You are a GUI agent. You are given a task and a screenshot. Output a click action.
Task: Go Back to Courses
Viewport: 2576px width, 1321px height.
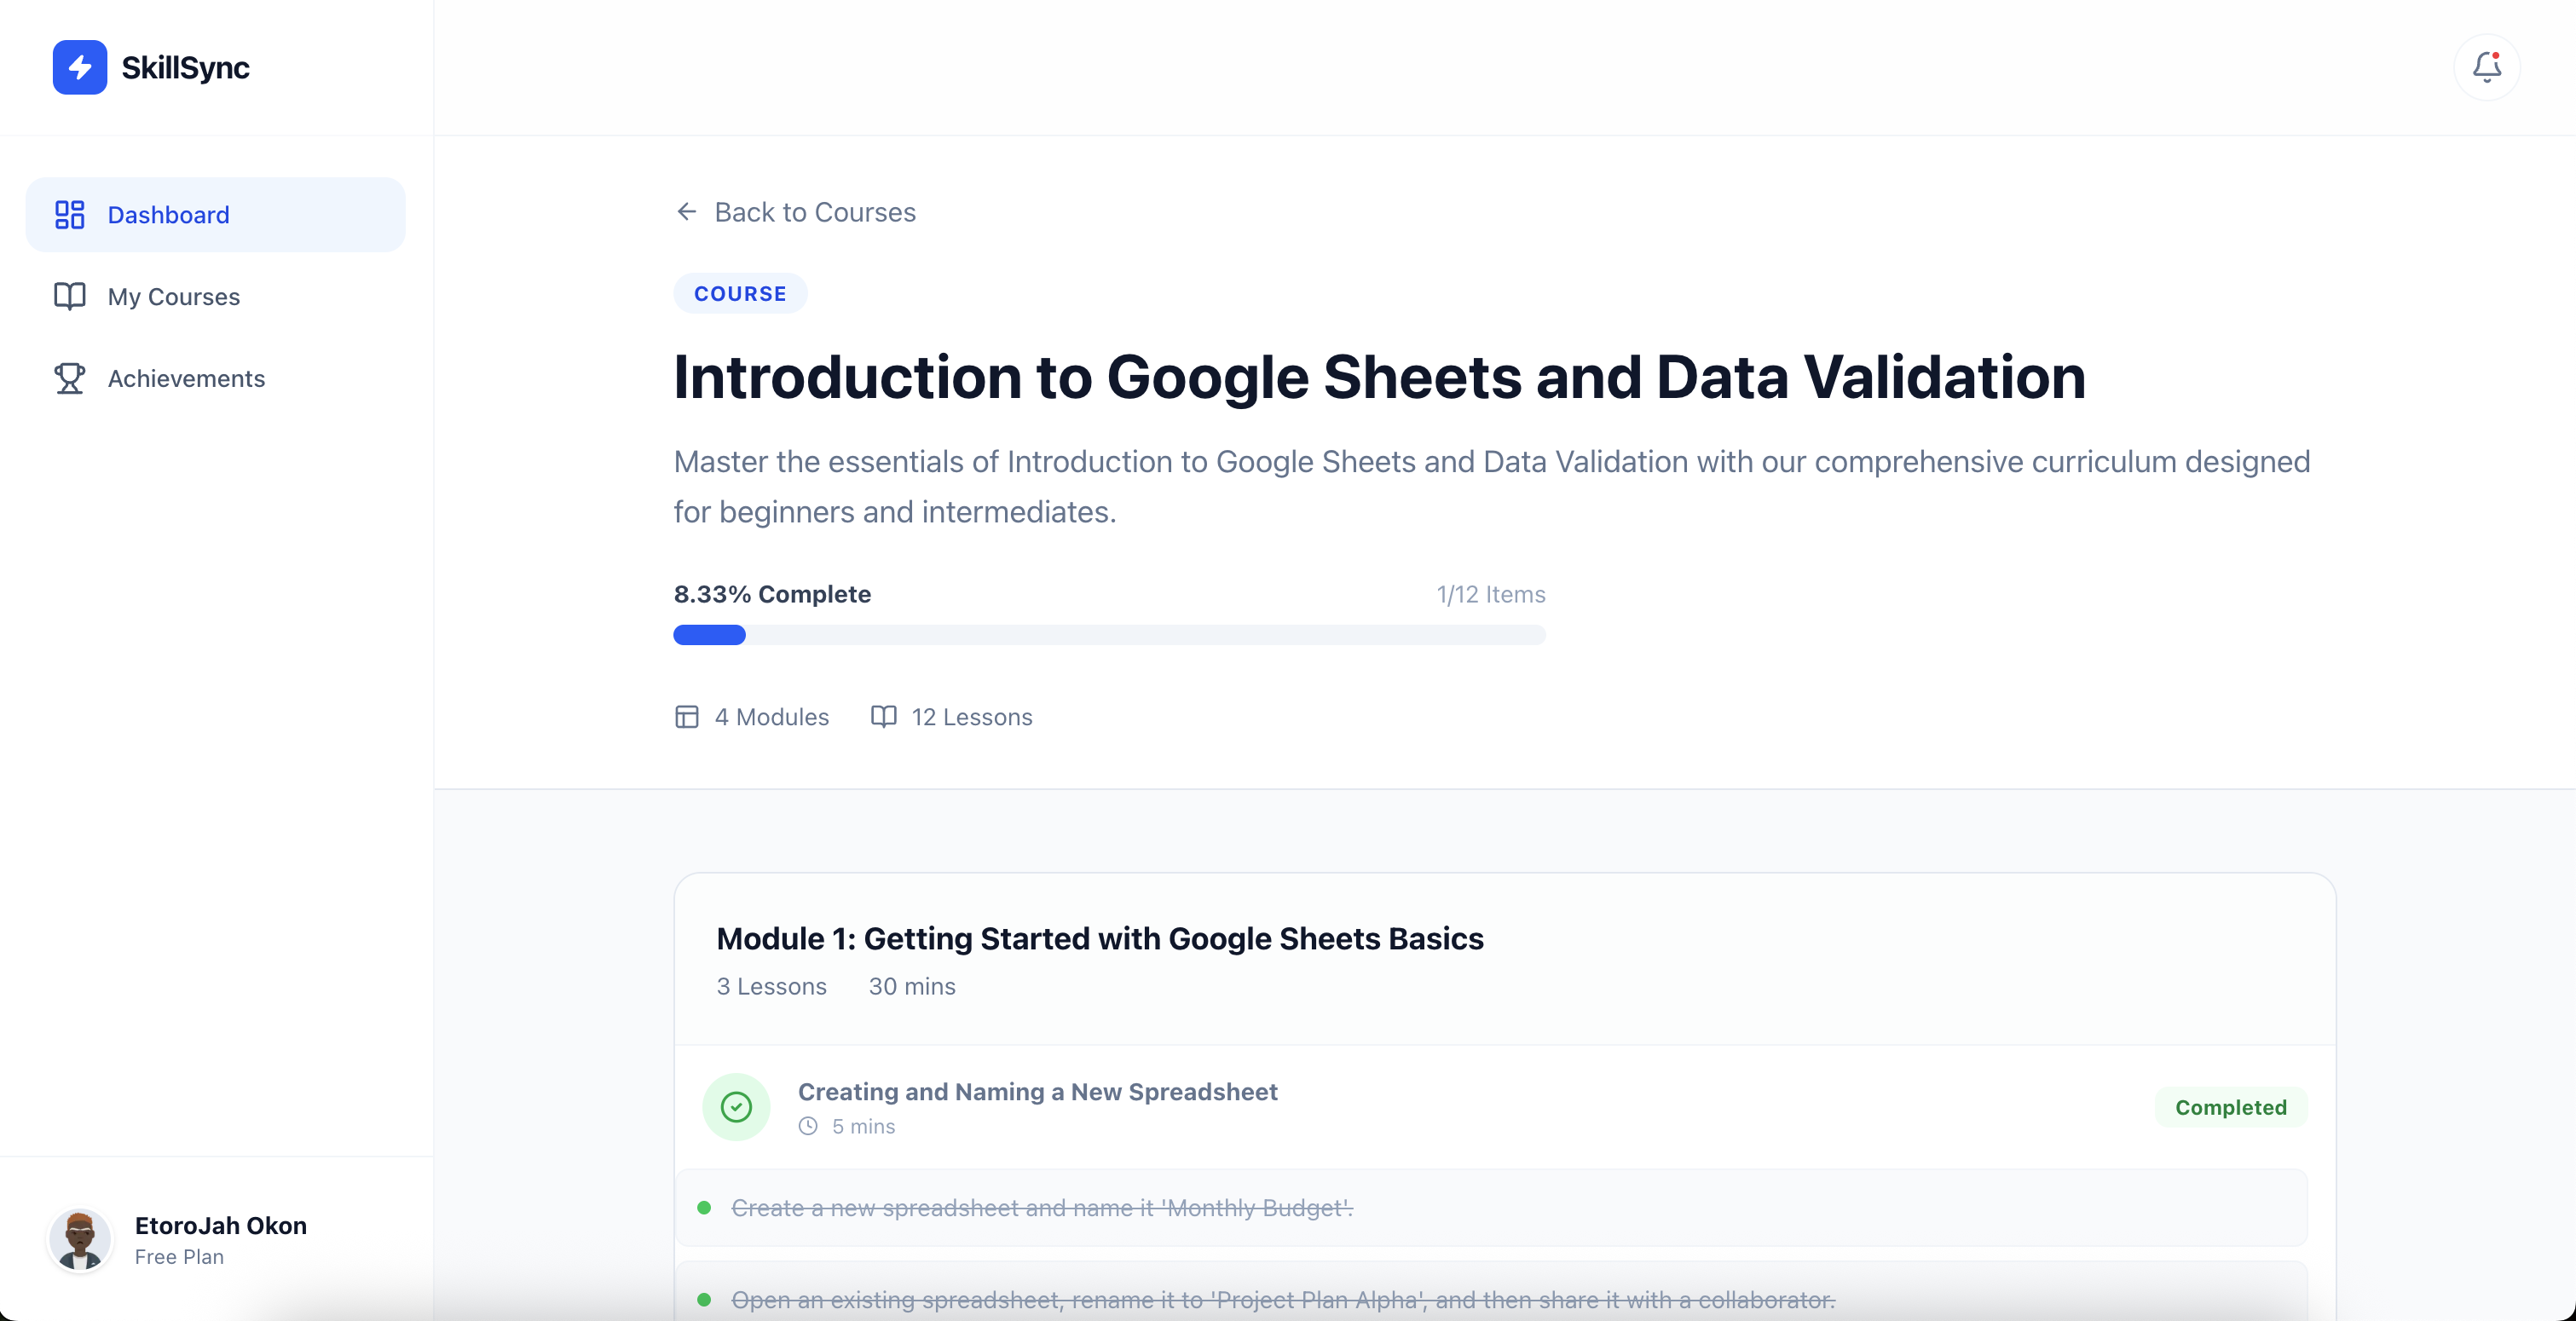(814, 212)
